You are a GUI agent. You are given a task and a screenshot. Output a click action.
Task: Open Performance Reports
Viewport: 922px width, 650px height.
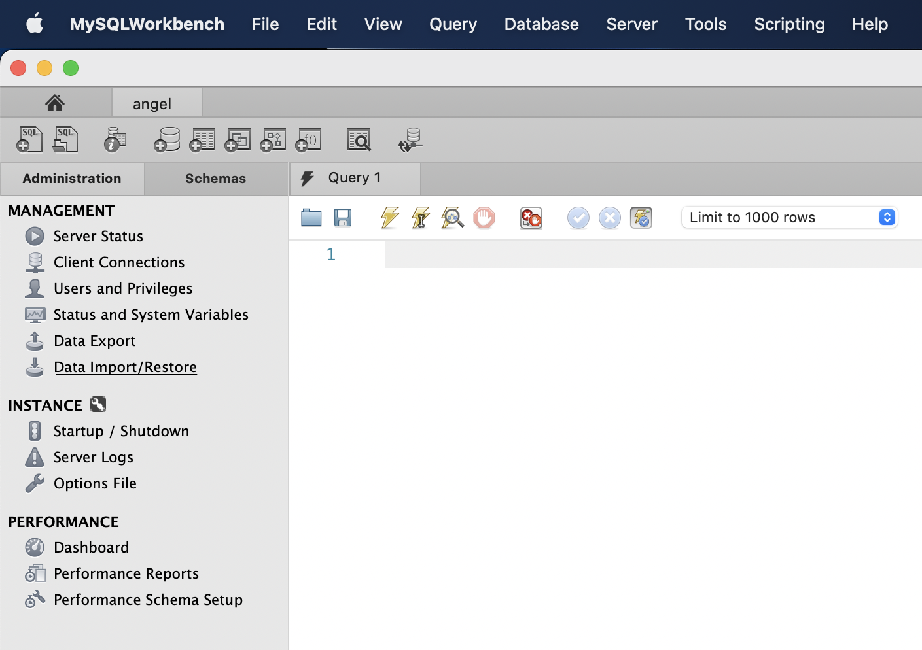pos(126,573)
